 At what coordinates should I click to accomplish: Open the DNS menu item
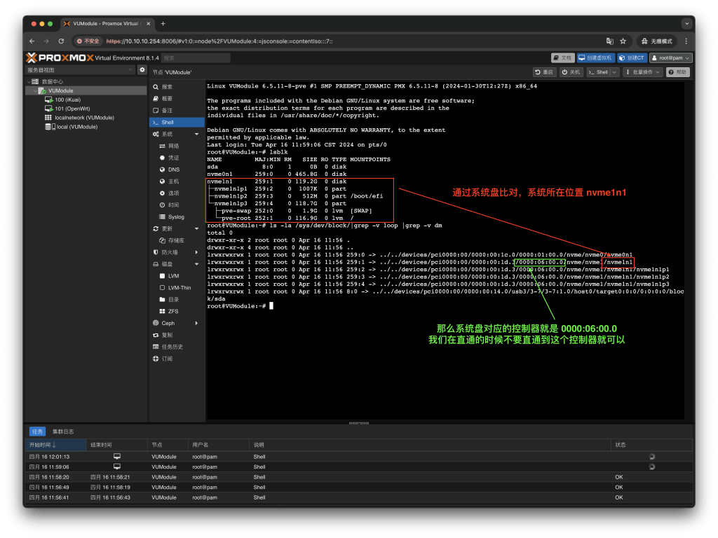click(x=173, y=170)
